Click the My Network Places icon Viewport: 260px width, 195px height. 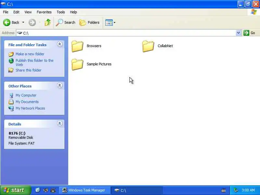(11, 109)
